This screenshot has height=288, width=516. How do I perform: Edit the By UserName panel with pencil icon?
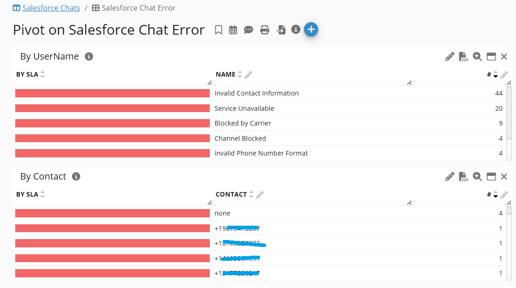tap(450, 57)
